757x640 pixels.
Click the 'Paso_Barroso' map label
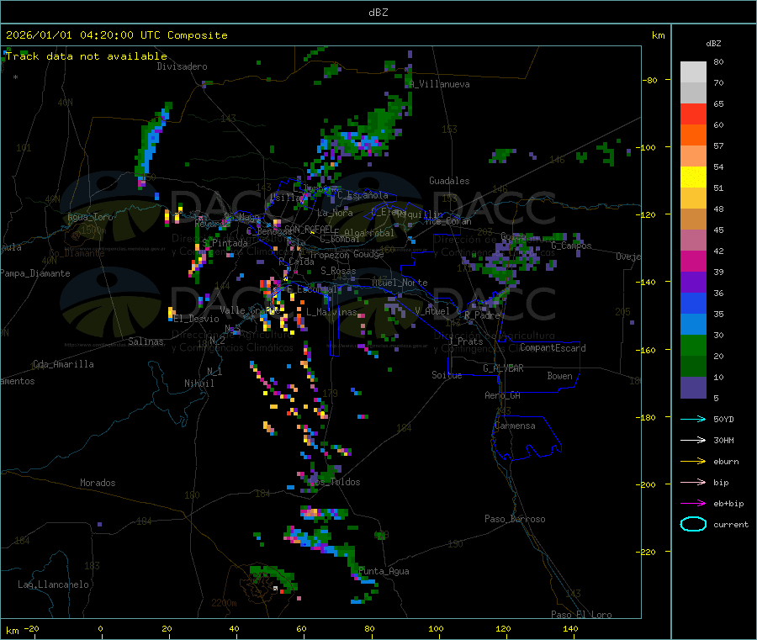(515, 519)
